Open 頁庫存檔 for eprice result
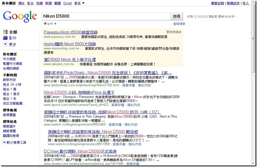This screenshot has height=167, width=257. point(118,105)
